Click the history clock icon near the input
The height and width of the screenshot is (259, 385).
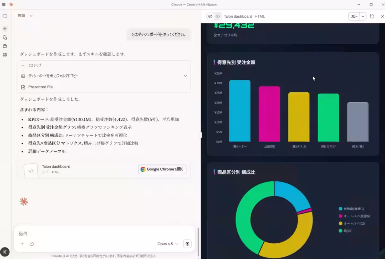click(31, 244)
